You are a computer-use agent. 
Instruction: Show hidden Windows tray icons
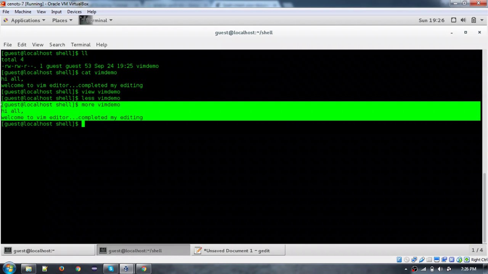point(406,269)
